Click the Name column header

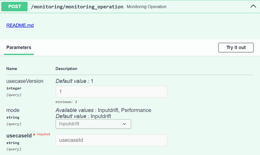coord(12,69)
